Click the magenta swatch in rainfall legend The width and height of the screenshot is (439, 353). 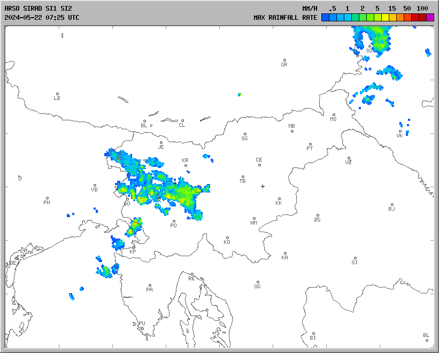(x=430, y=17)
